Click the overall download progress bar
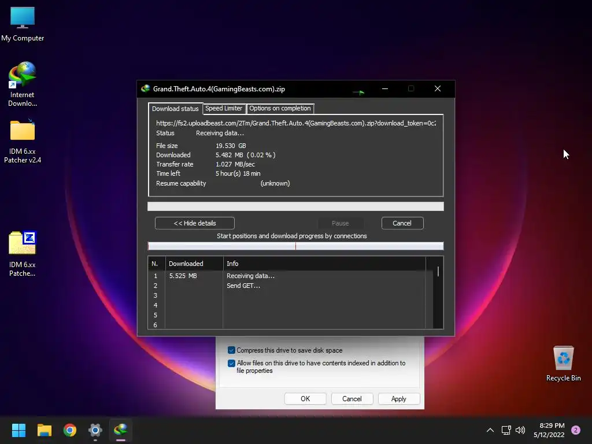The width and height of the screenshot is (592, 444). (295, 206)
